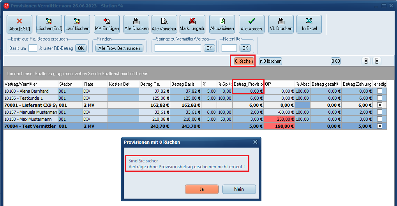The width and height of the screenshot is (397, 206).
Task: Click the Abbr.(ESC) cancel button
Action: click(19, 24)
